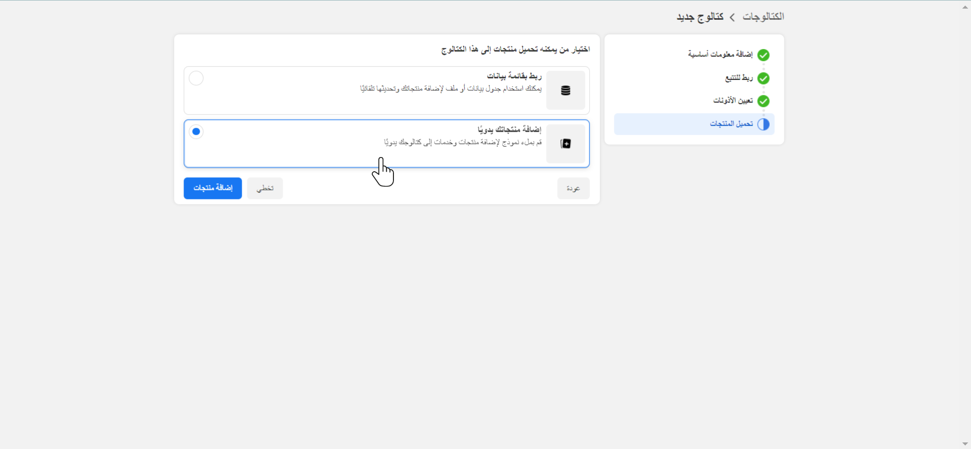Select the 'ربط بقائمة بيانات' radio button
Image resolution: width=971 pixels, height=449 pixels.
point(196,78)
